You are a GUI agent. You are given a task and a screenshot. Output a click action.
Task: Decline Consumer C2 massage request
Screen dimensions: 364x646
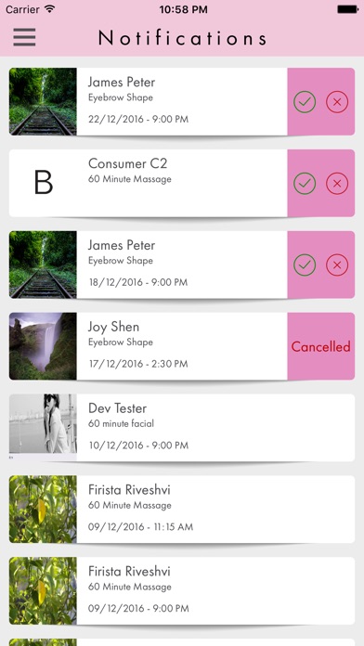(337, 184)
